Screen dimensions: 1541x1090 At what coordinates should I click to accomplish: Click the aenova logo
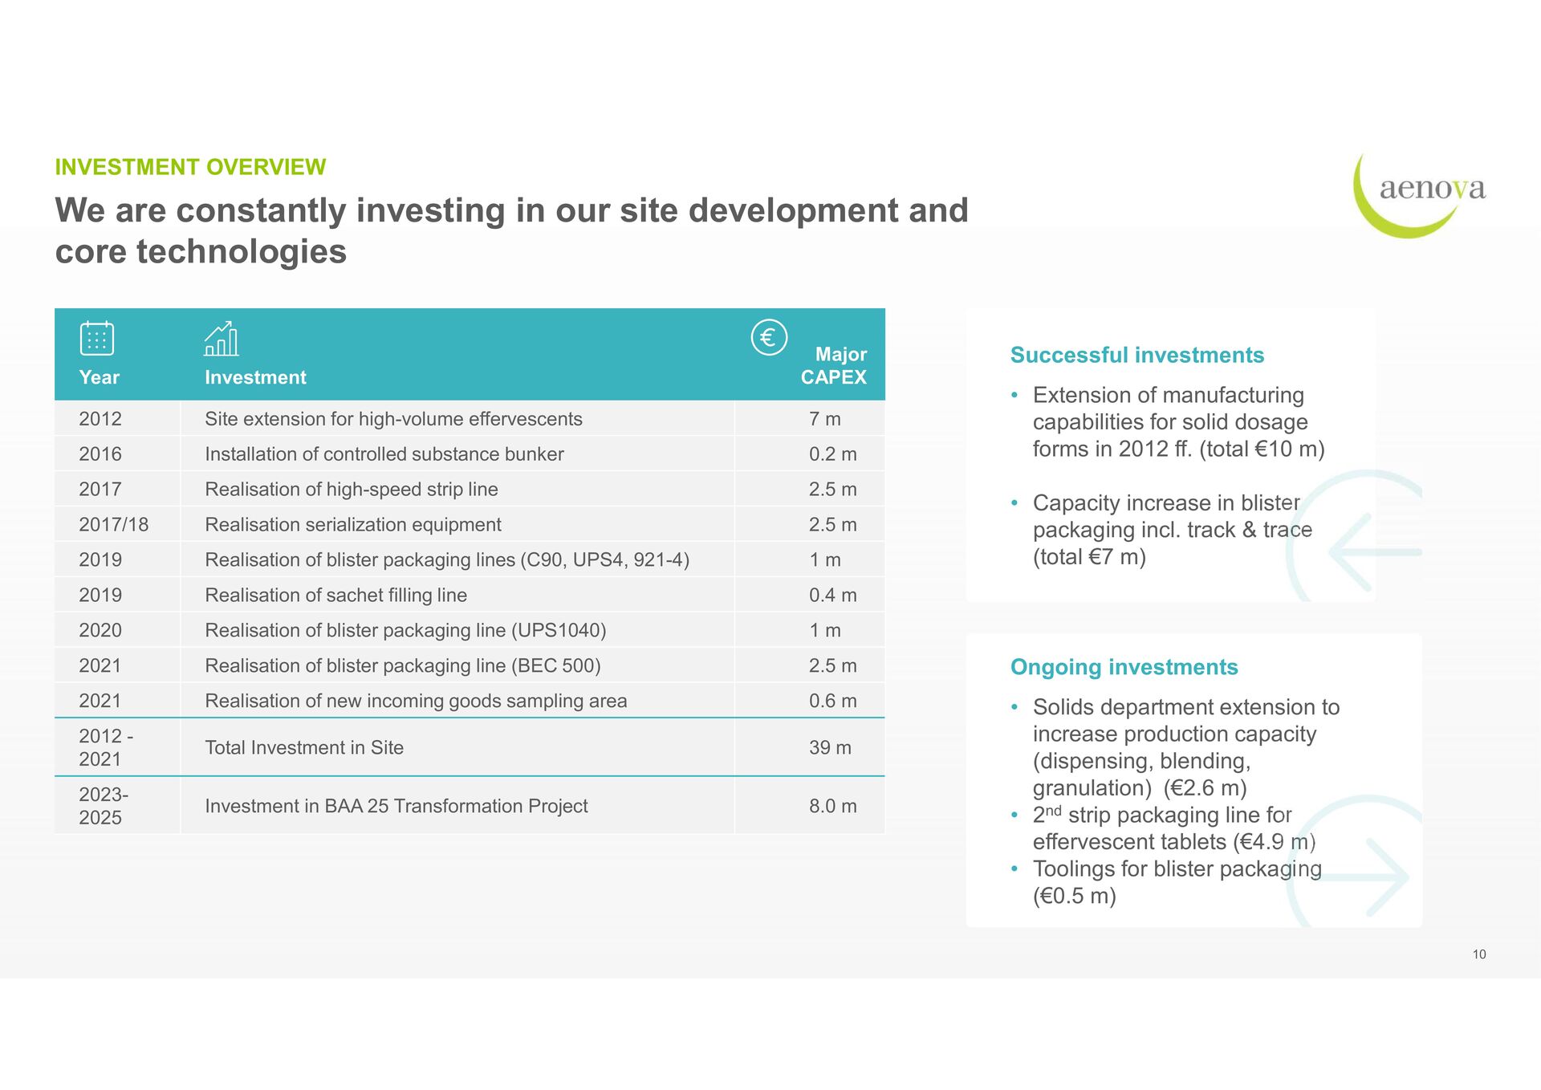[x=1419, y=195]
